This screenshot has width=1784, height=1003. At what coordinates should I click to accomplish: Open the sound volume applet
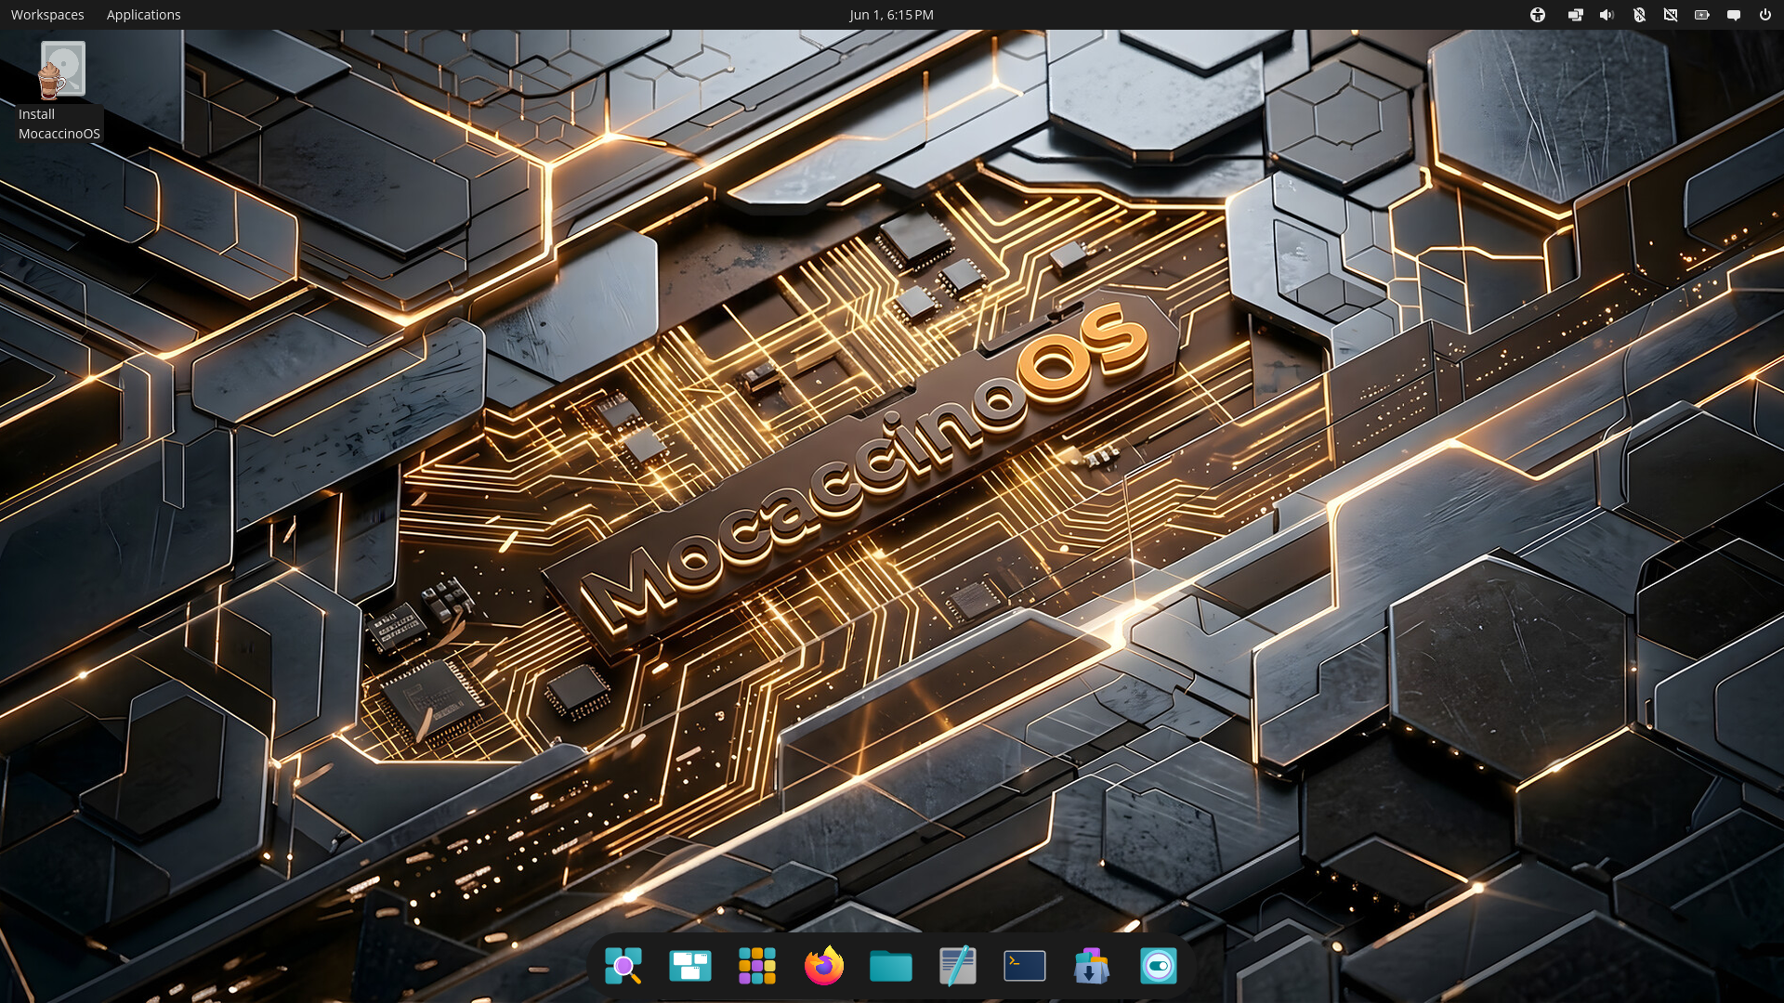(x=1607, y=15)
